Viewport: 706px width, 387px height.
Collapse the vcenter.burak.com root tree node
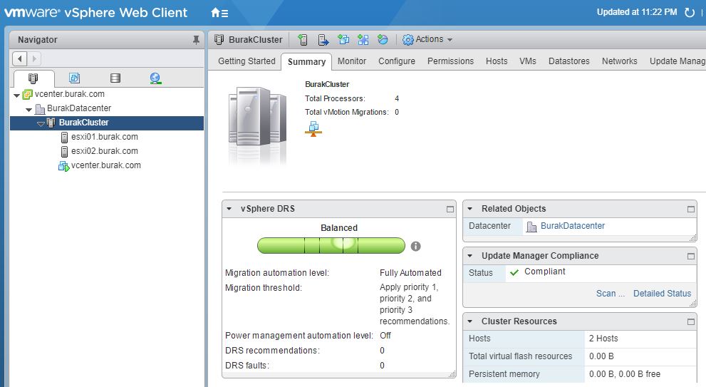point(16,95)
